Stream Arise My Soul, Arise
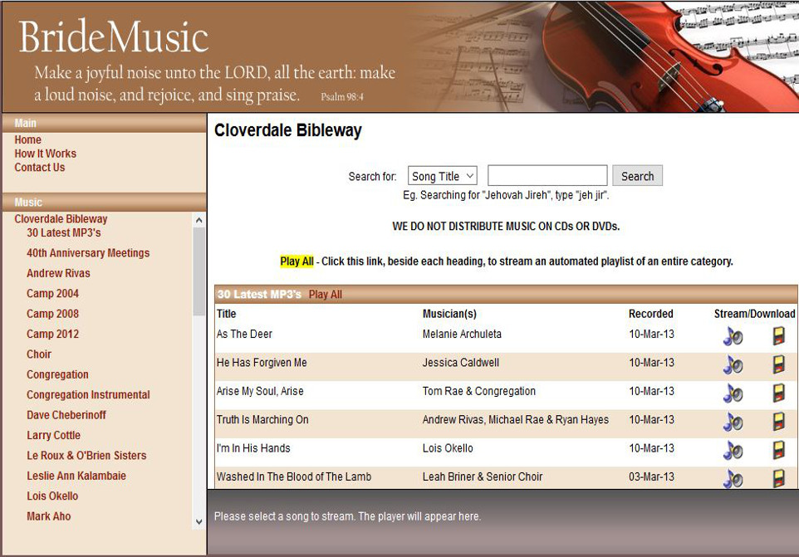The width and height of the screenshot is (799, 557). (x=733, y=393)
